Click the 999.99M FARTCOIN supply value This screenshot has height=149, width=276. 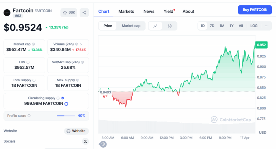click(x=44, y=103)
